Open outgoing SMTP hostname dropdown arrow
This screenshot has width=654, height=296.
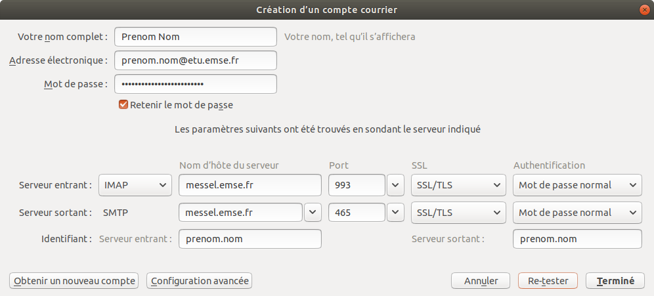(x=313, y=213)
